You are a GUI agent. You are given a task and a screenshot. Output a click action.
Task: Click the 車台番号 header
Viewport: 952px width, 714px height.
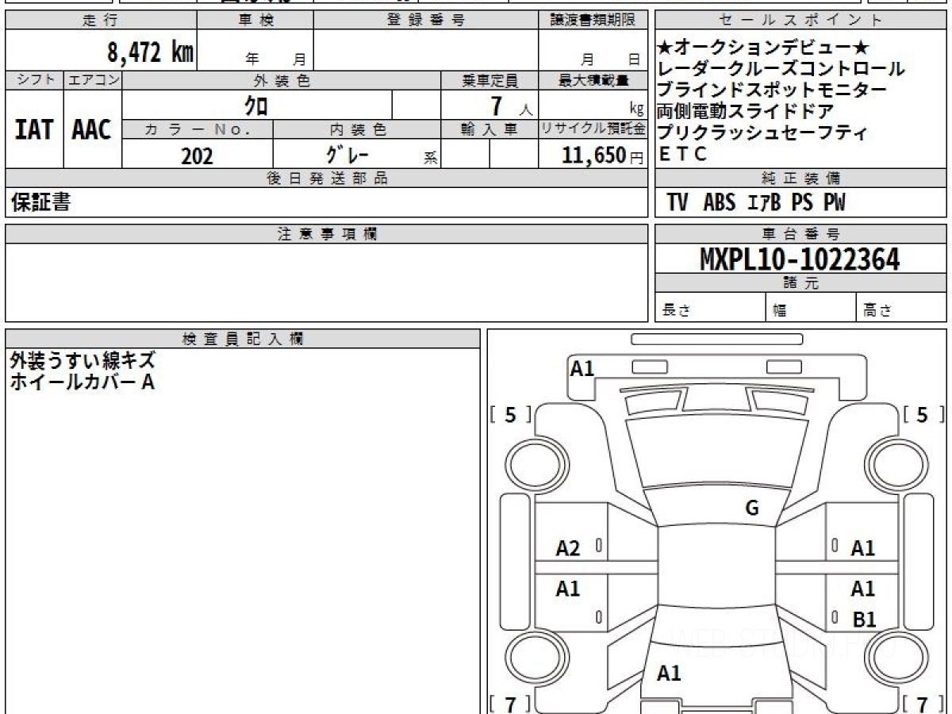[x=801, y=234]
